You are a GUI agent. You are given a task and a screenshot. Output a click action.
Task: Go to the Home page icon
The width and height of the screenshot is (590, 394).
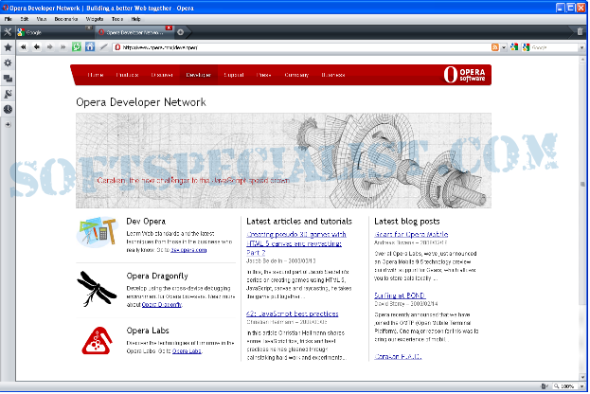[89, 46]
